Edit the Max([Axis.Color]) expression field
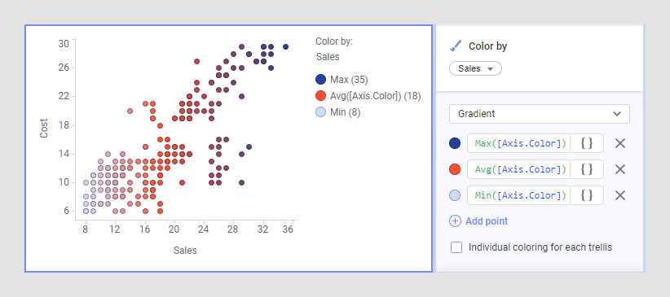 click(x=519, y=143)
